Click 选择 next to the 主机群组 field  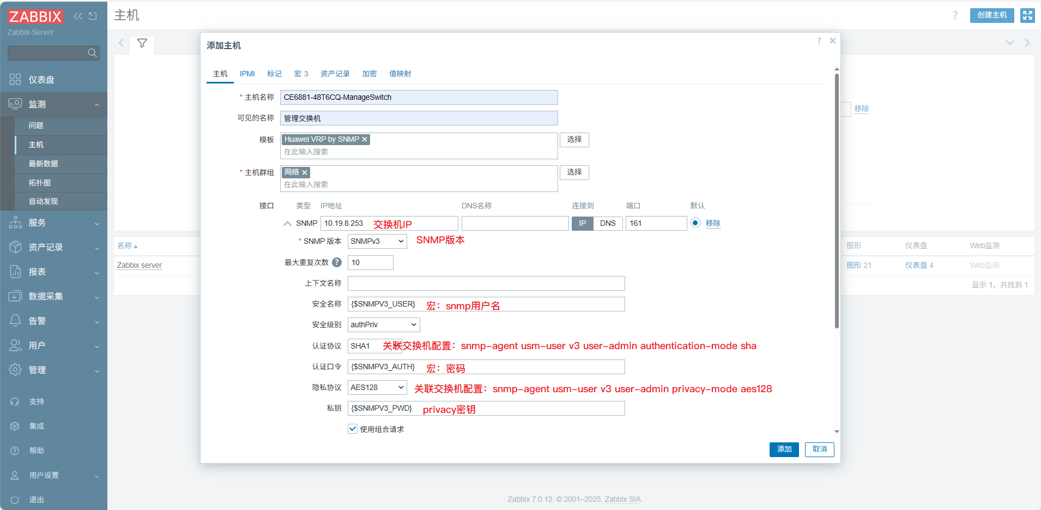pyautogui.click(x=574, y=172)
